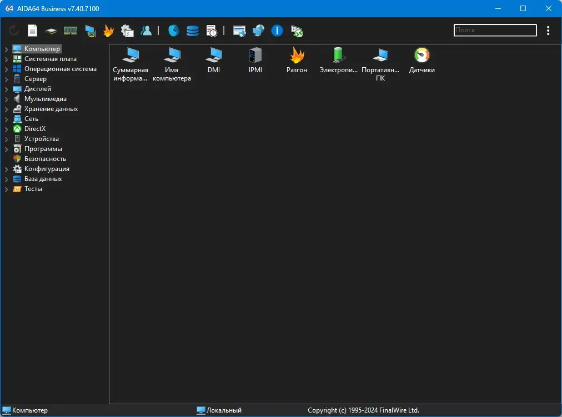Click the database toolbar icon
This screenshot has width=562, height=417.
coord(192,31)
